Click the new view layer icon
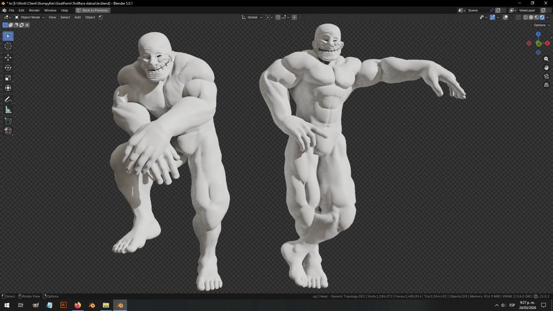Viewport: 553px width, 311px height. click(543, 10)
